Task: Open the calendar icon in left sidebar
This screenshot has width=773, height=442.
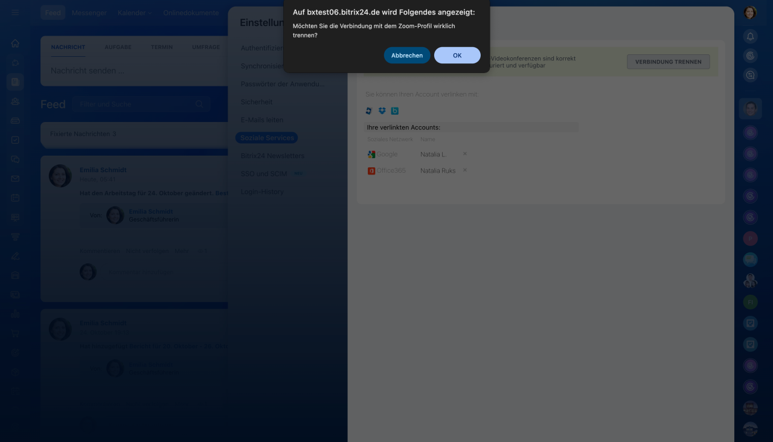Action: pos(15,198)
